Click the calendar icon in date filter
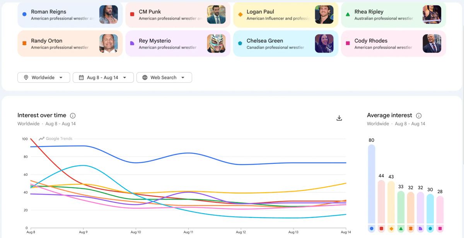Viewport: 464px width, 238px height. pyautogui.click(x=81, y=77)
